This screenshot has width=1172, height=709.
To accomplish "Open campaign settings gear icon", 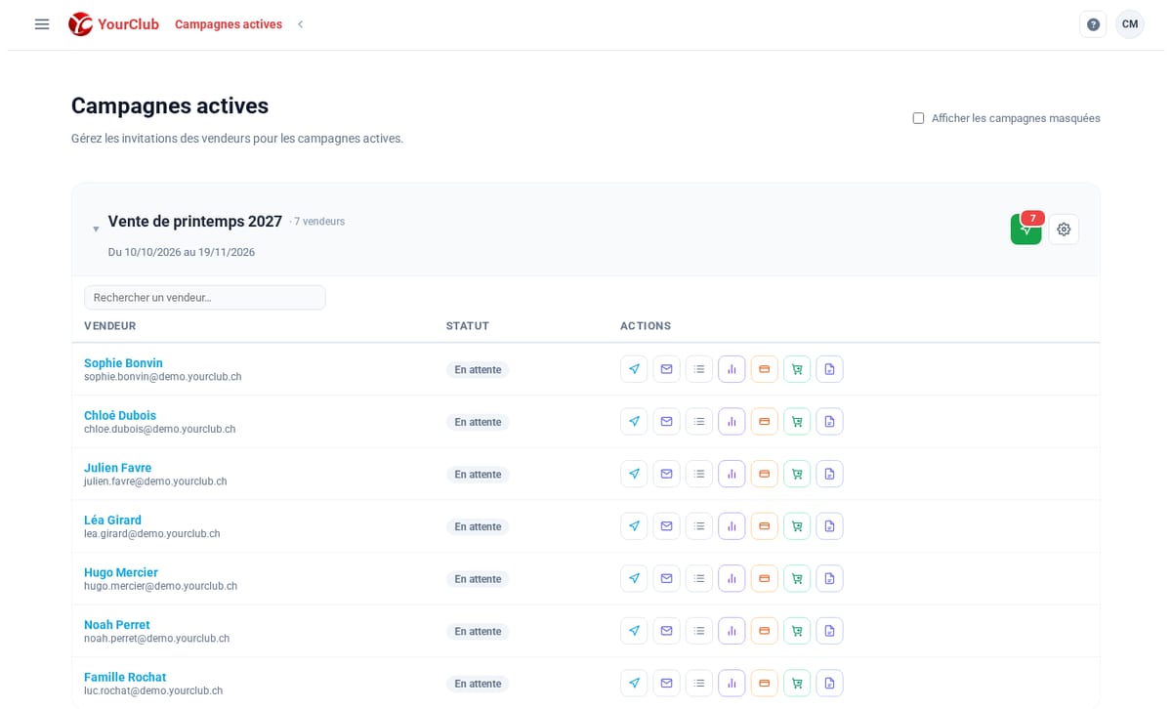I will pos(1064,229).
